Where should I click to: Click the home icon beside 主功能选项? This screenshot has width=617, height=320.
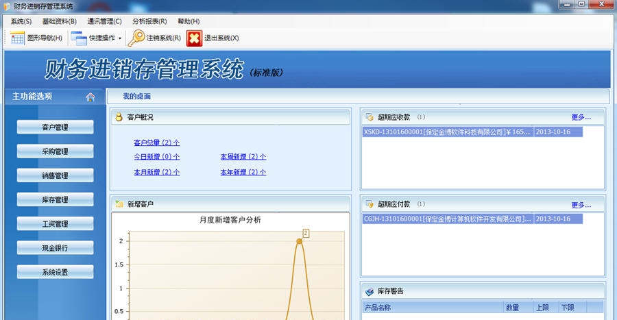click(x=90, y=97)
